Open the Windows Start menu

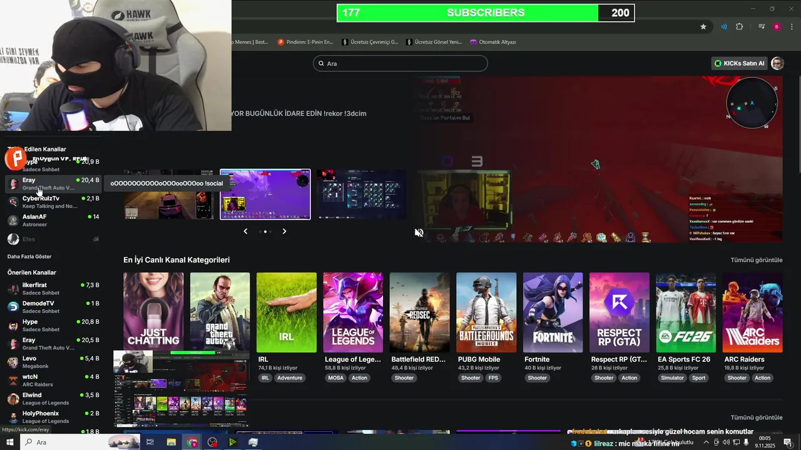coord(9,442)
